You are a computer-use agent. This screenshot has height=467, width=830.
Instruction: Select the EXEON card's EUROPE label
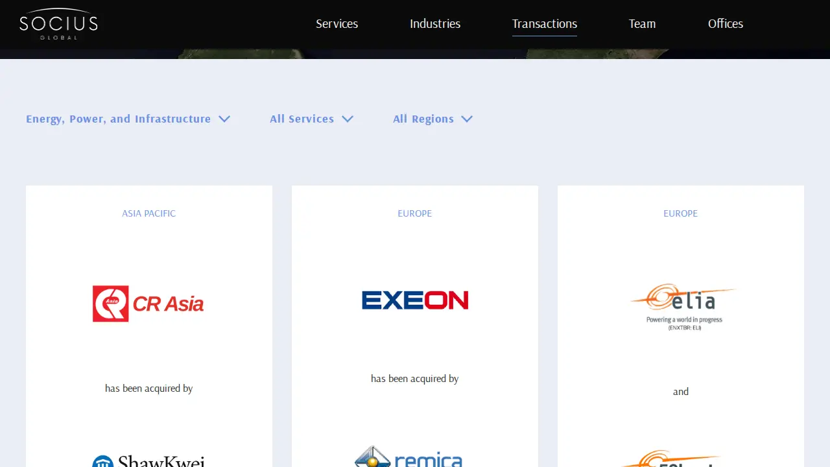coord(415,213)
